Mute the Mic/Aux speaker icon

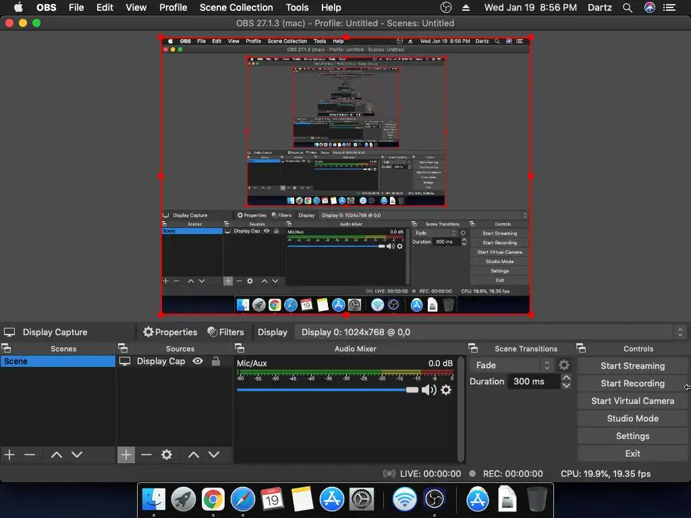(429, 390)
